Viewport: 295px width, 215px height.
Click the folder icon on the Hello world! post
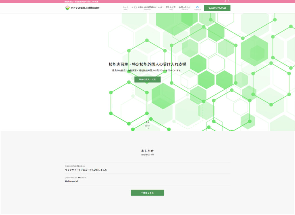click(79, 178)
